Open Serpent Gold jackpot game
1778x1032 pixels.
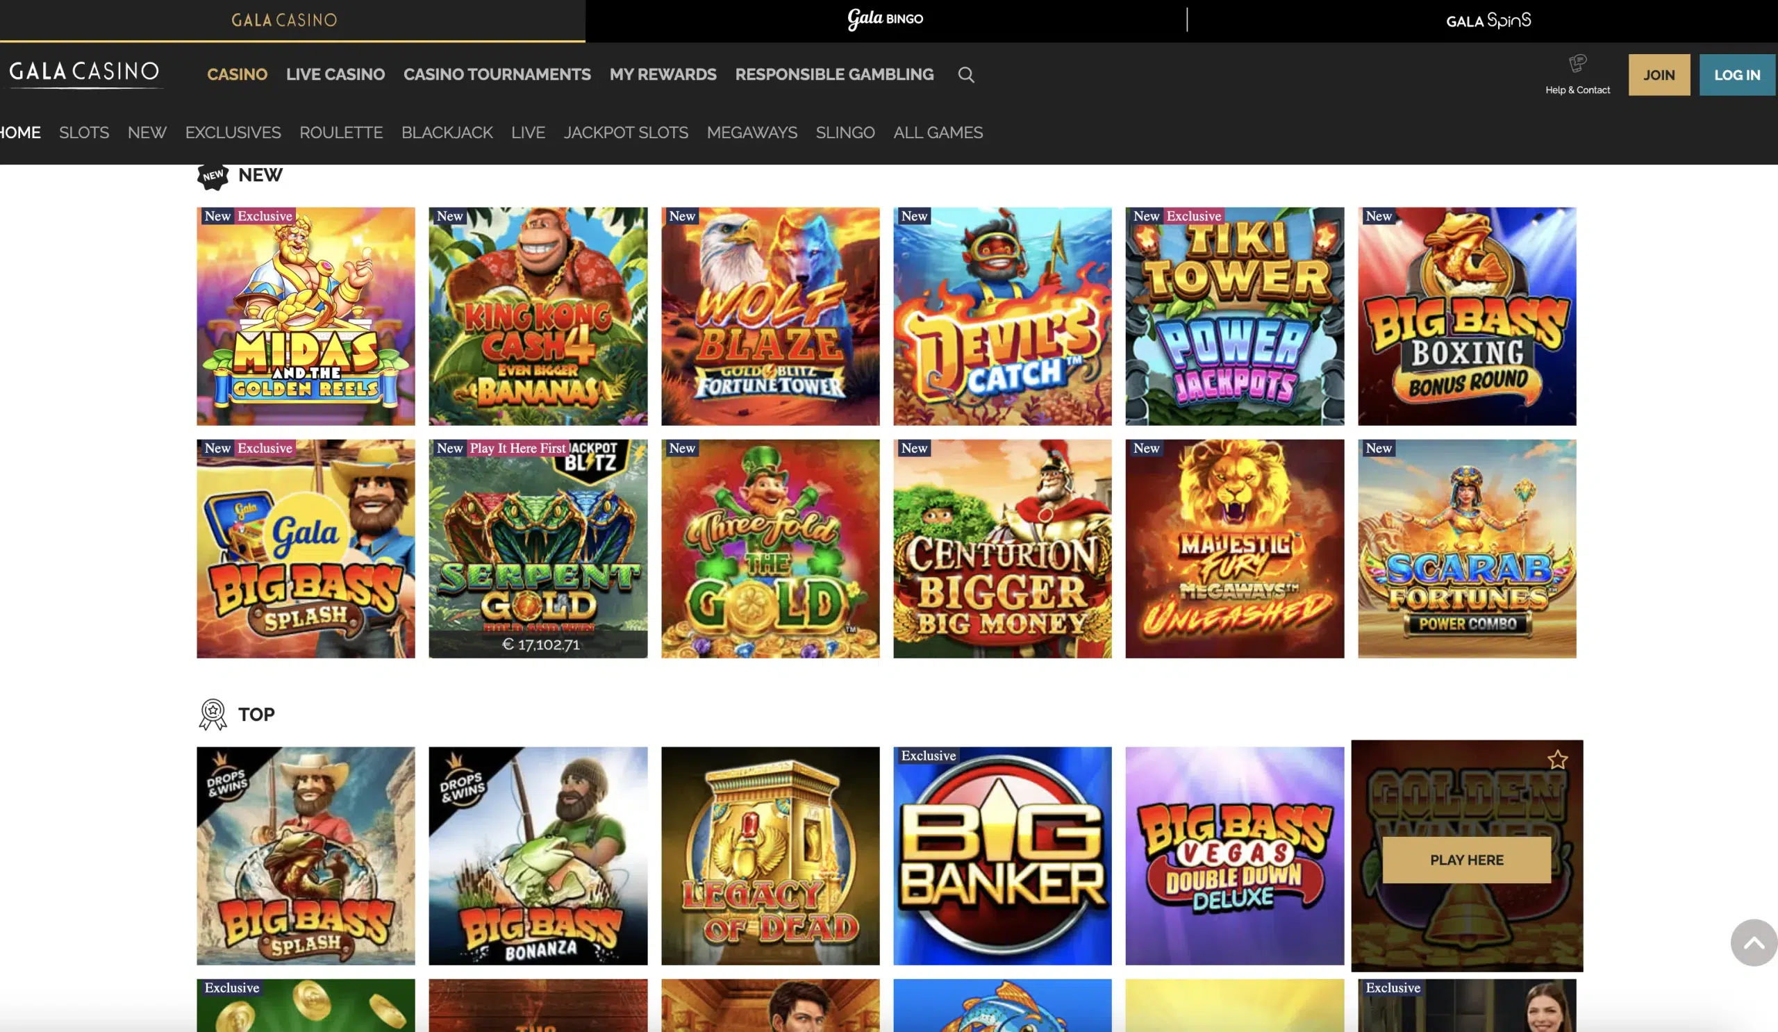[x=538, y=549]
